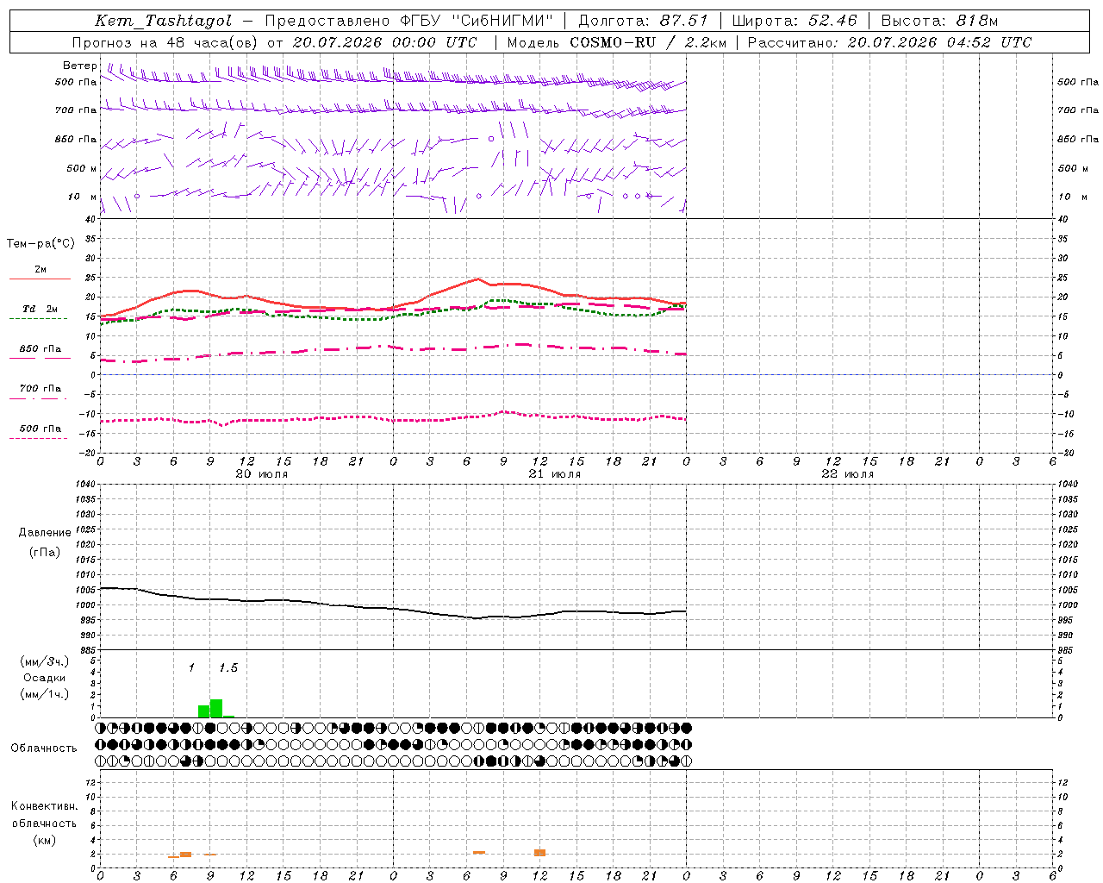Select the 1.5 precipitation value label
The width and height of the screenshot is (1103, 883).
(x=227, y=668)
